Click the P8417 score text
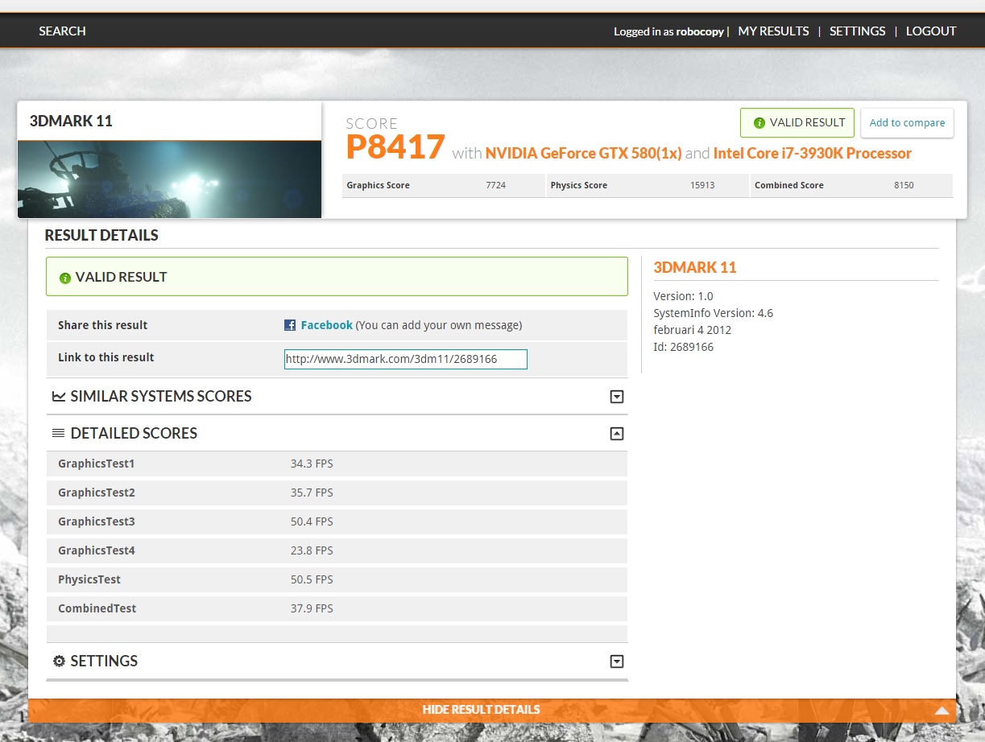Viewport: 985px width, 742px height. pyautogui.click(x=395, y=148)
